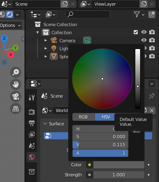Expand the Camera tree item
The image size is (159, 182).
pyautogui.click(x=46, y=41)
